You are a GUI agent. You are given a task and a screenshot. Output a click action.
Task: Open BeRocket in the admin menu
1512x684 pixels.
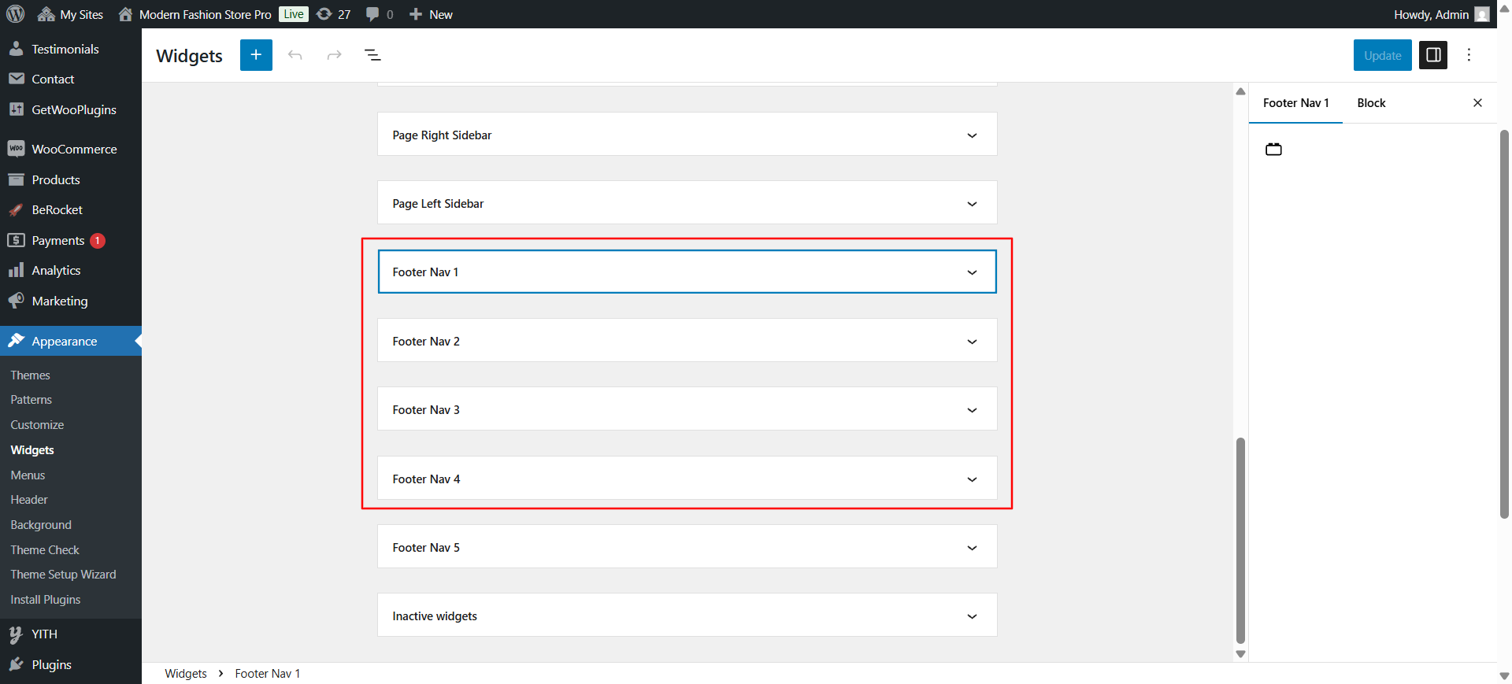(x=71, y=209)
